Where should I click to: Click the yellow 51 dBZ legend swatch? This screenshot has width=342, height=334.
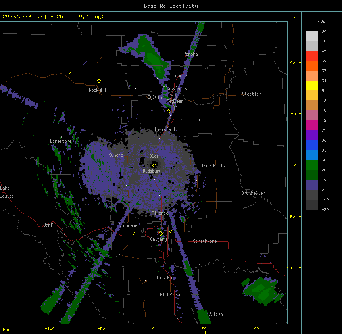pyautogui.click(x=312, y=85)
